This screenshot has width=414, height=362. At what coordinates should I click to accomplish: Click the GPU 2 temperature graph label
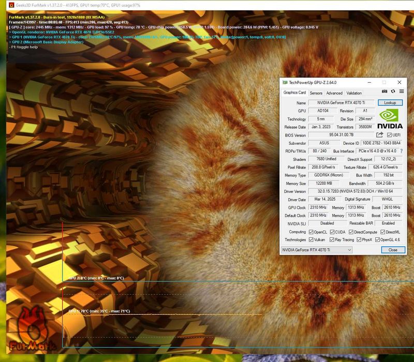click(96, 278)
